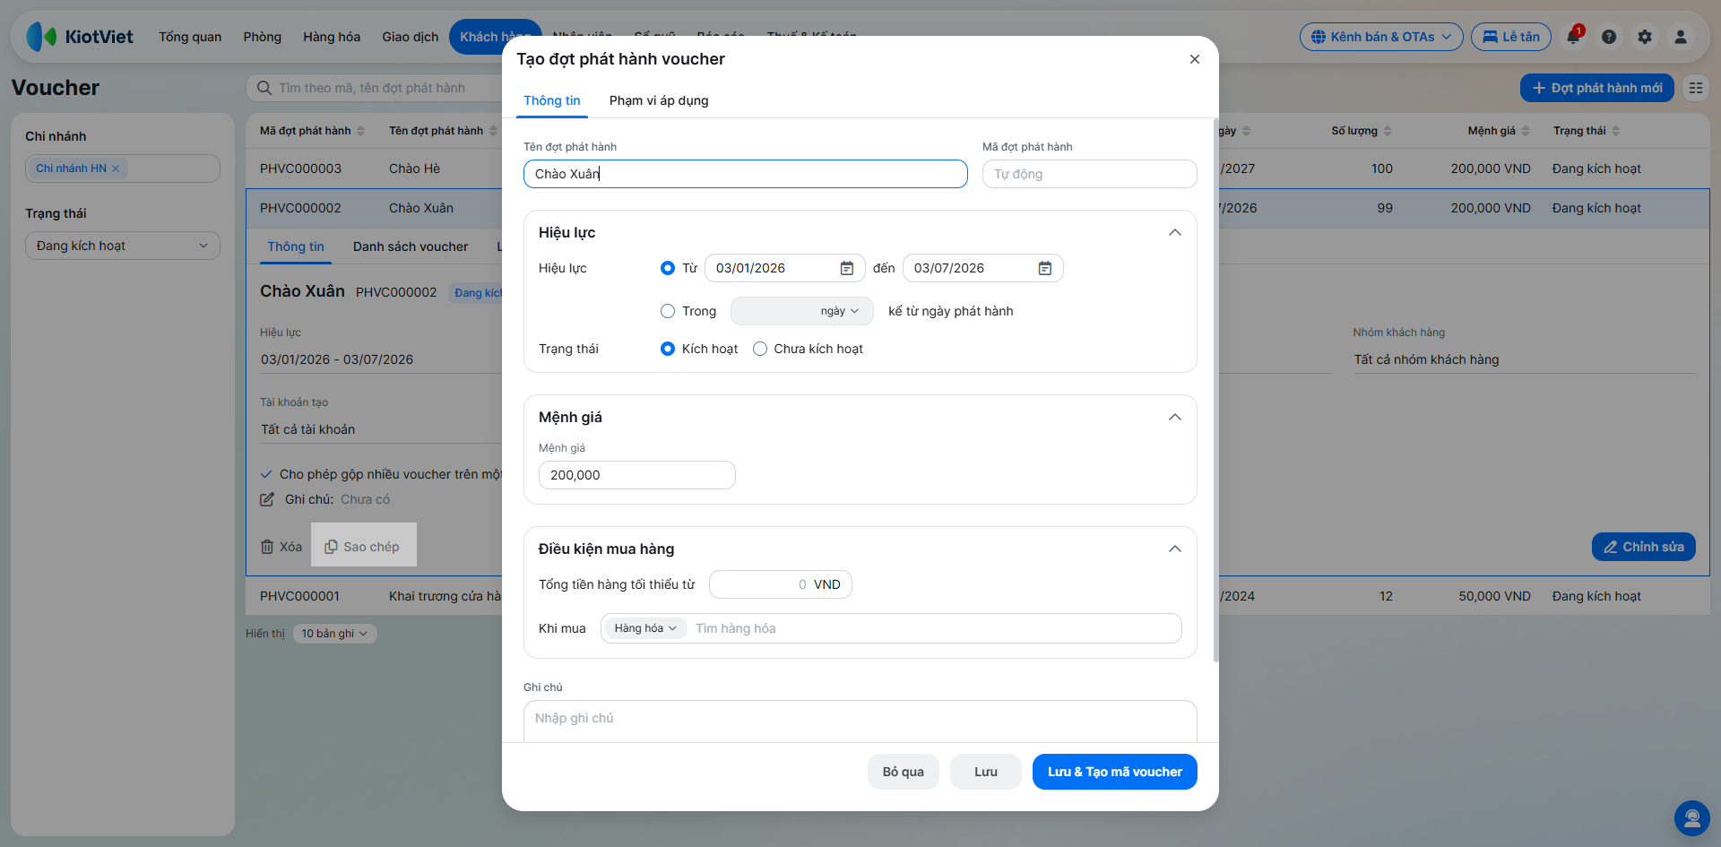Open the user account icon
Screen dimensions: 1721x847
click(x=1681, y=37)
